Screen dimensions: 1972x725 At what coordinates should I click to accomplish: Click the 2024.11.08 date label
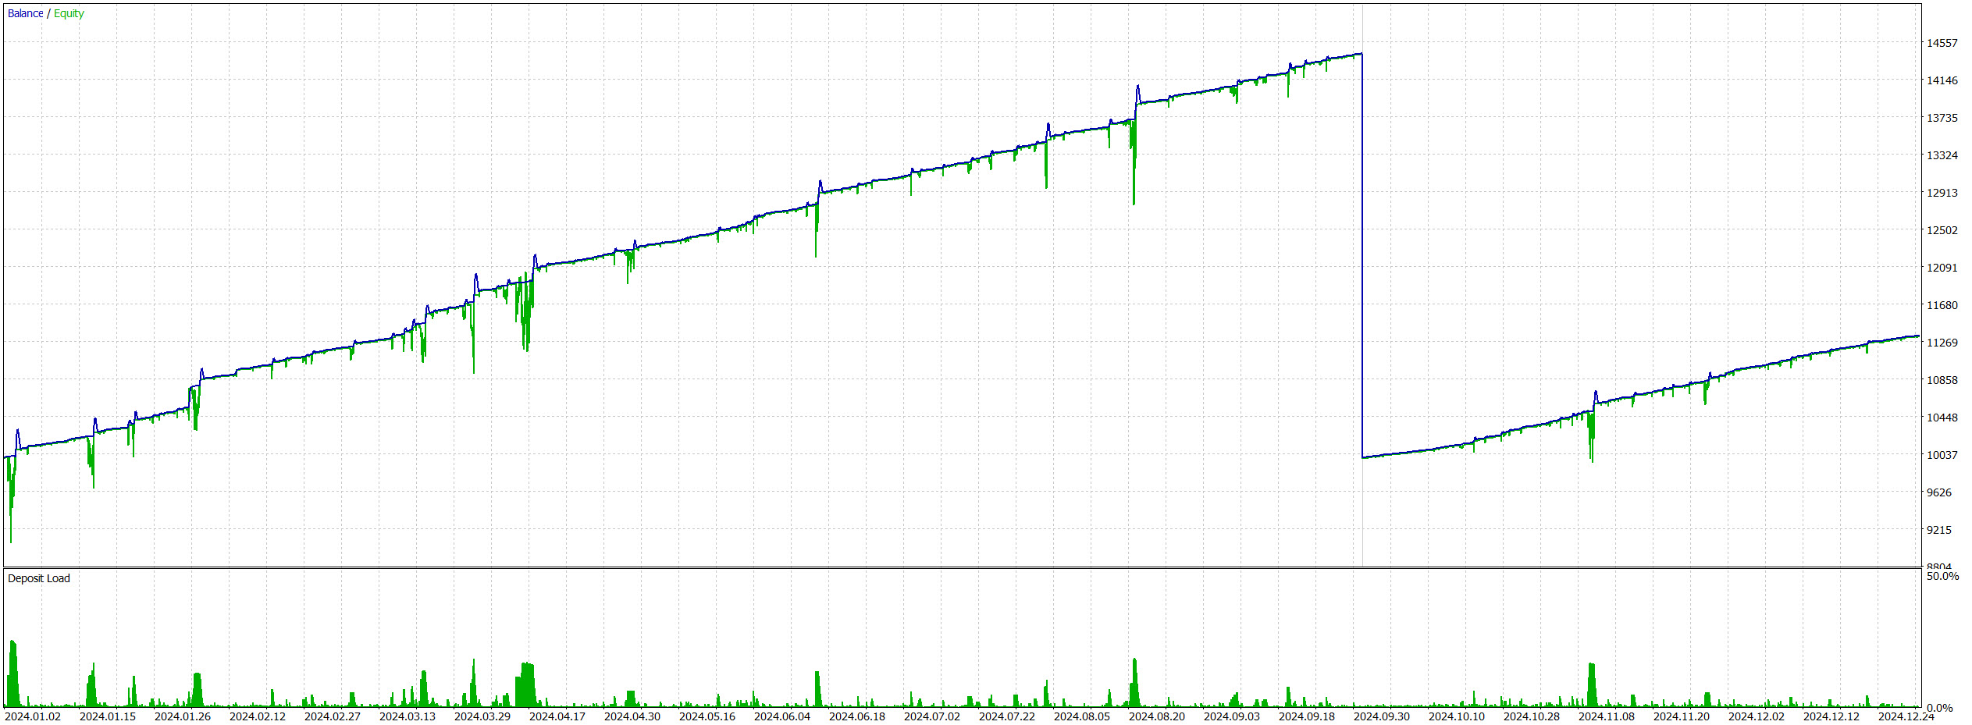click(x=1606, y=716)
